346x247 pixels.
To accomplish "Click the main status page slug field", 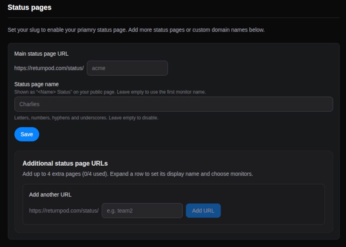I will tap(127, 68).
